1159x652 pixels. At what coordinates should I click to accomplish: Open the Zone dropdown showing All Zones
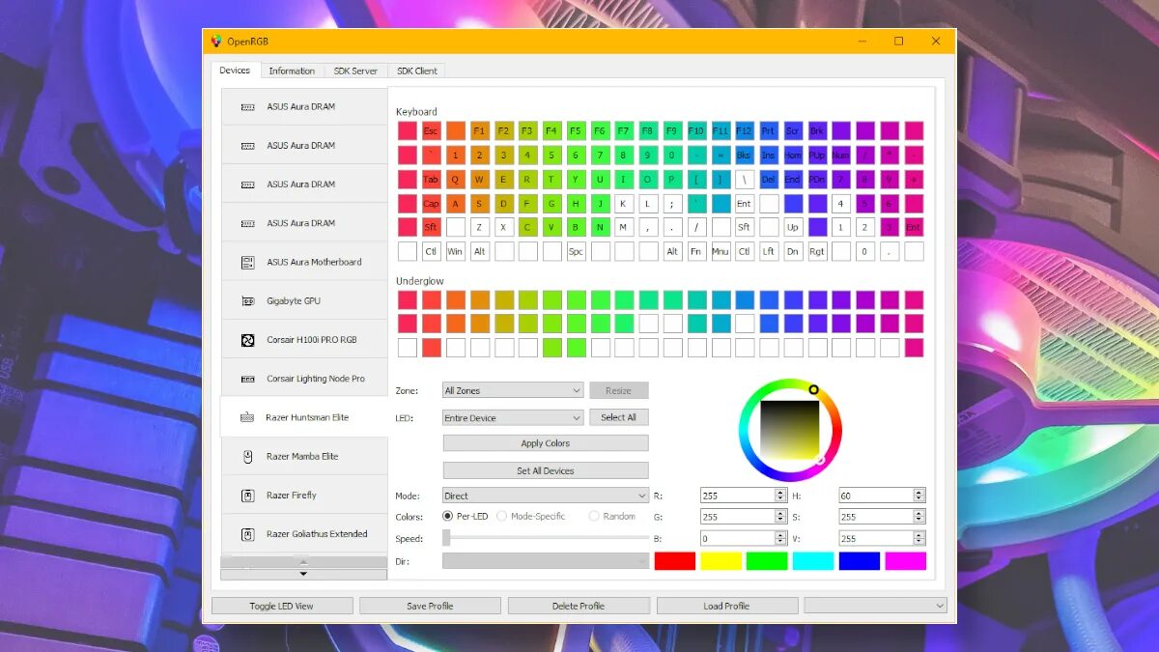click(513, 390)
